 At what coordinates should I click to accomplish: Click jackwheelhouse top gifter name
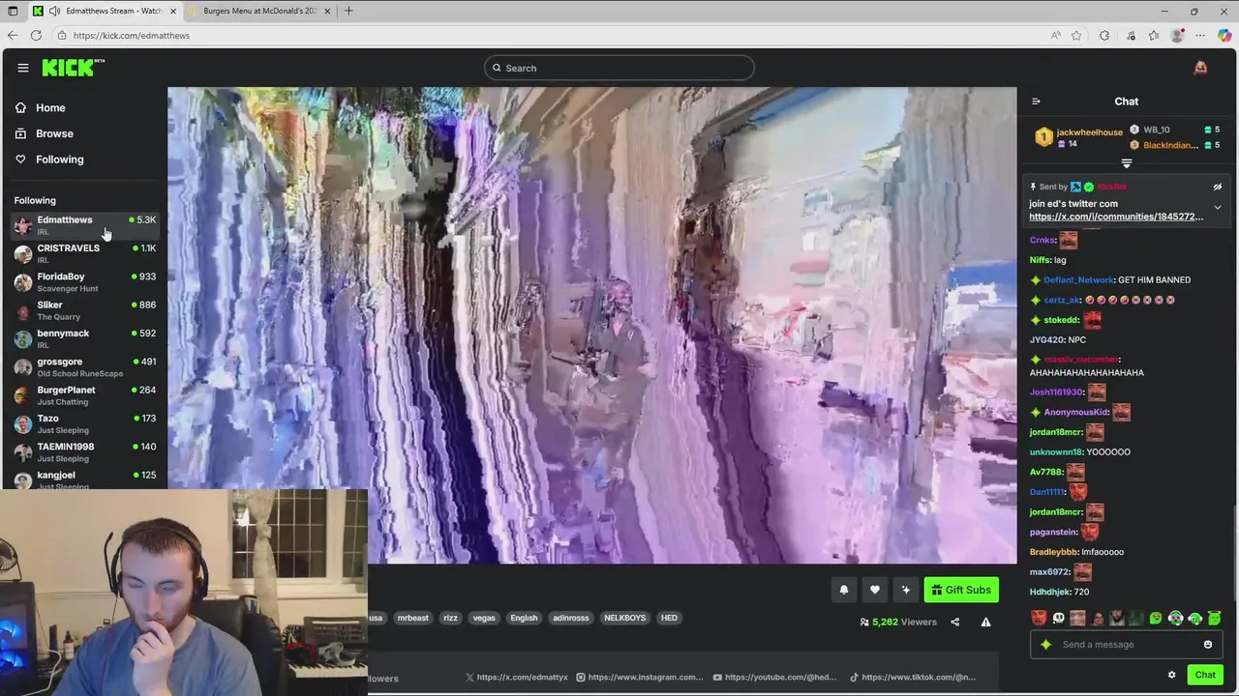(x=1090, y=132)
